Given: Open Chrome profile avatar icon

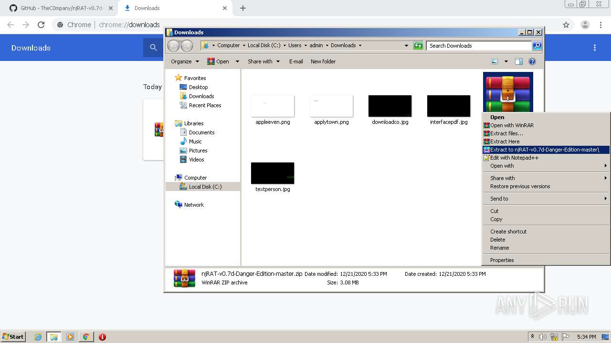Looking at the screenshot, I should (585, 25).
